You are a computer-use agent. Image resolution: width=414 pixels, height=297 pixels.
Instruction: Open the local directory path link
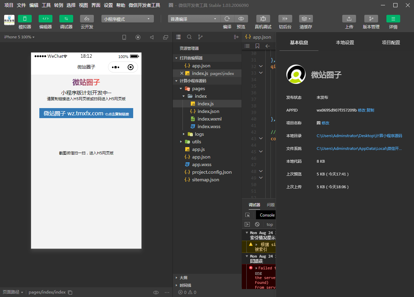coord(359,136)
